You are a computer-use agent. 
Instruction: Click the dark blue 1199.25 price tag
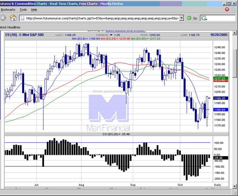221,98
